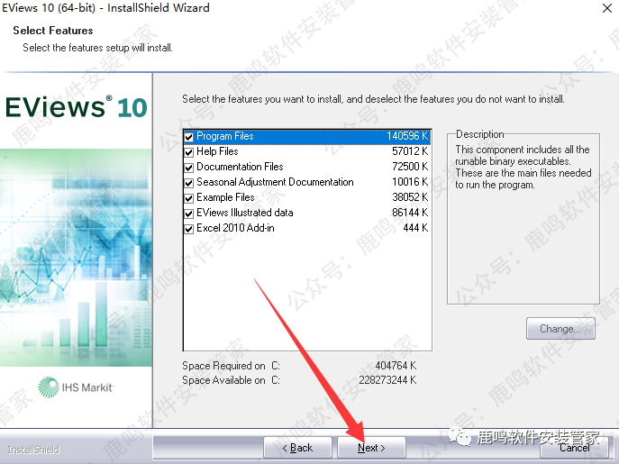This screenshot has width=619, height=464.
Task: Click the 86144 K size value
Action: pyautogui.click(x=410, y=213)
